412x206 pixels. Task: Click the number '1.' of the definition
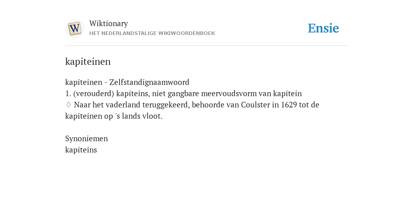click(68, 93)
